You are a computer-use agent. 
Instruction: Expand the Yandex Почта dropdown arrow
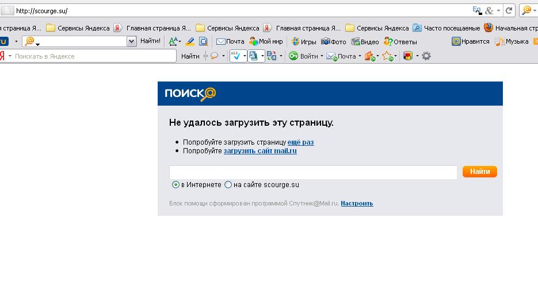360,56
